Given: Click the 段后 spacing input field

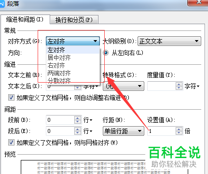Looking at the screenshot, I should [x=60, y=131].
